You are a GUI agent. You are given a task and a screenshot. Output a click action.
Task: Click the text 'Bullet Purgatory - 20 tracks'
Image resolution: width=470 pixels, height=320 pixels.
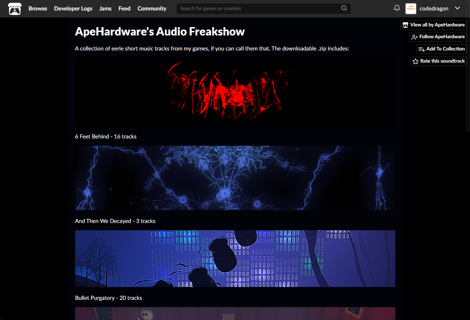(109, 298)
